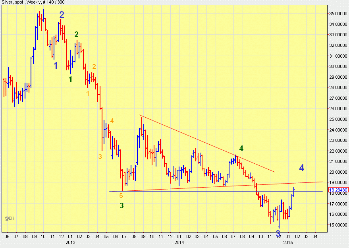
Task: Click the green wave 1 label
Action: click(70, 79)
